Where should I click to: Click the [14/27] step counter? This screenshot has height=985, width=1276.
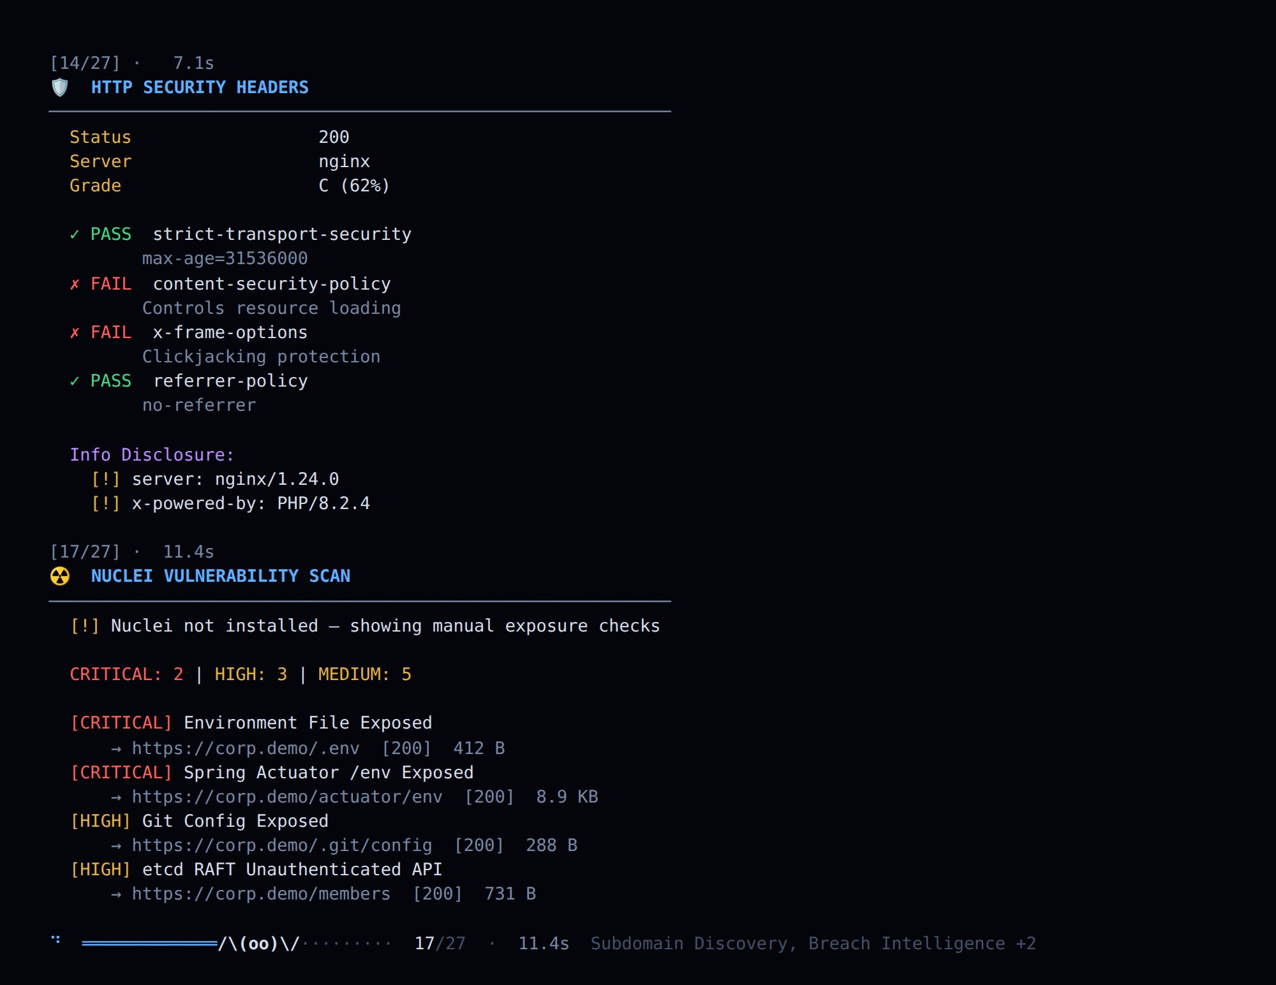coord(85,63)
